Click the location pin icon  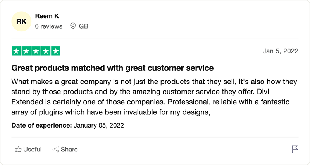(73, 26)
